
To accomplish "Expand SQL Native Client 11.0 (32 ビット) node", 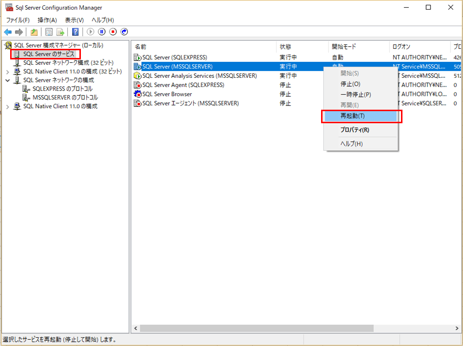I will pos(7,72).
